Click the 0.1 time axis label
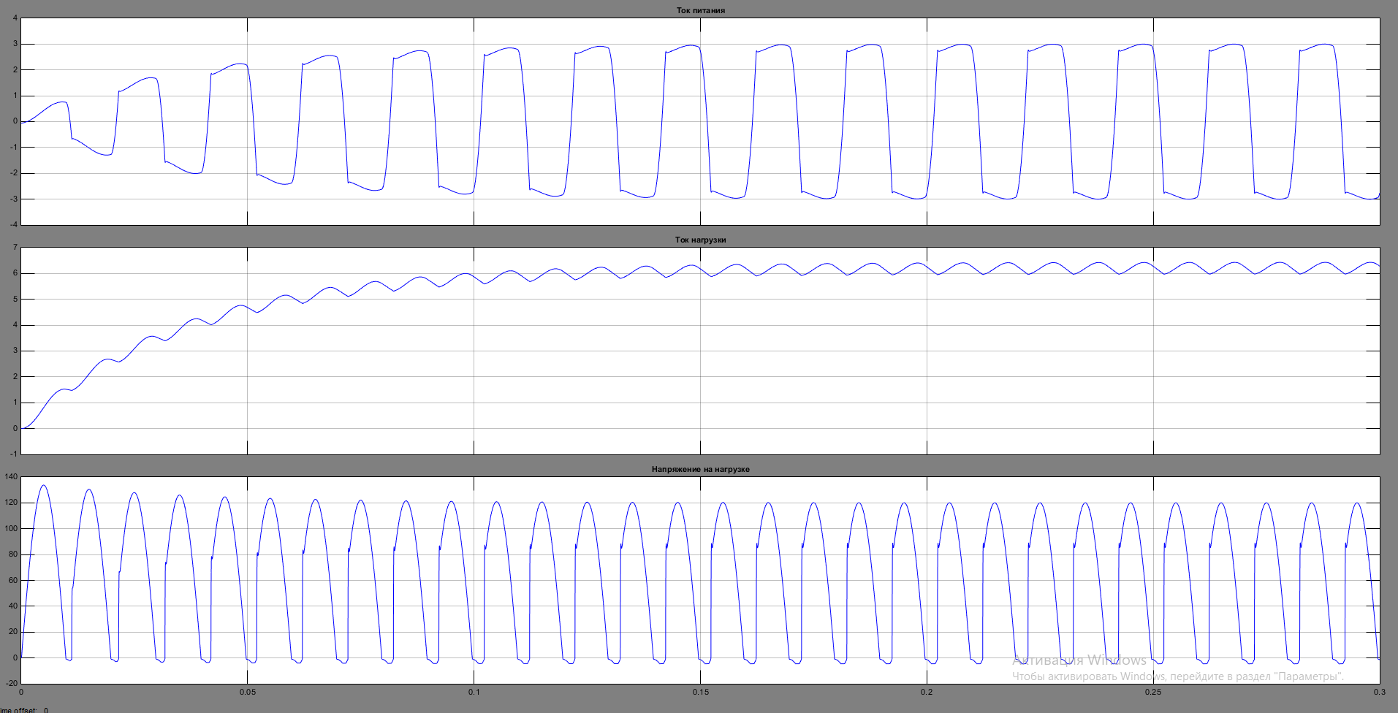1398x713 pixels. 474,692
